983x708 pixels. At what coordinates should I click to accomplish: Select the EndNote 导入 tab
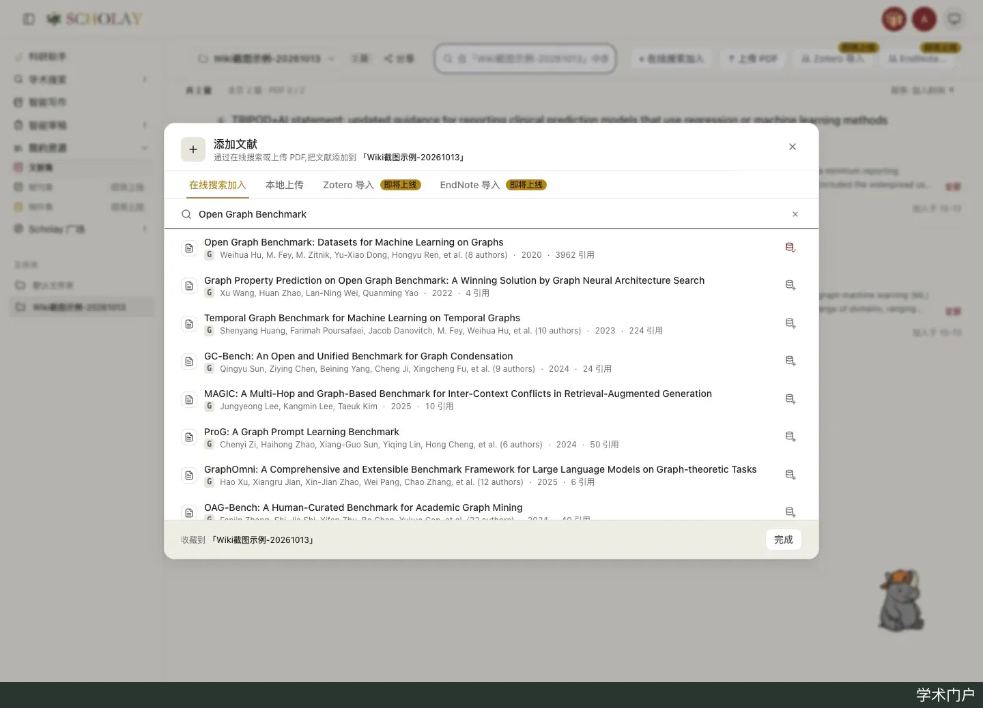pos(494,185)
